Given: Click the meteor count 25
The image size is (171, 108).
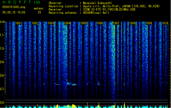Looking at the screenshot, I should [39, 12].
